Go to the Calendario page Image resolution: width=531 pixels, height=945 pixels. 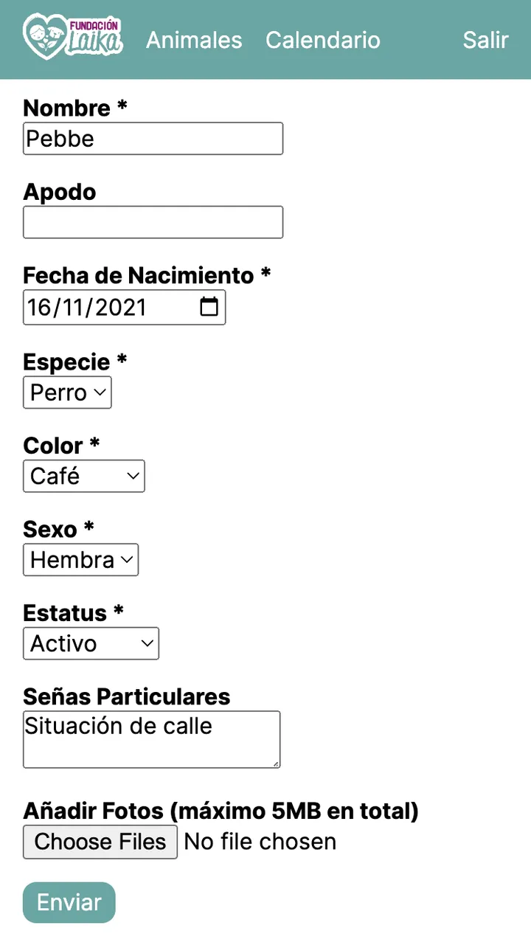click(322, 40)
